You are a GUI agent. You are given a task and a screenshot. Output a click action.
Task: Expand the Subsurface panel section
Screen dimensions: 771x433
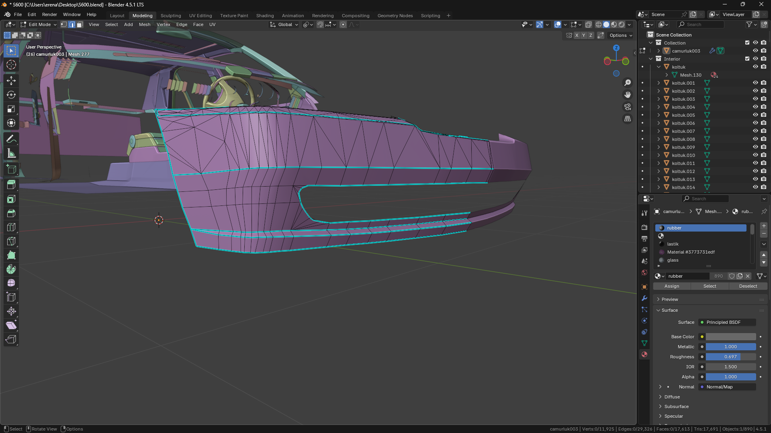click(x=676, y=407)
